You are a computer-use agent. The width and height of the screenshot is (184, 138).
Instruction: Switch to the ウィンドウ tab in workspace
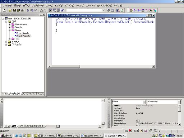tap(28, 93)
